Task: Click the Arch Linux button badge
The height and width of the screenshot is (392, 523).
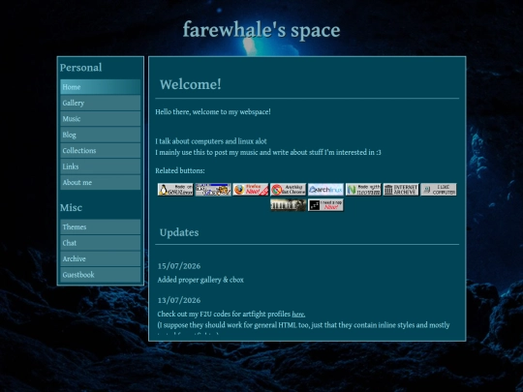Action: [325, 190]
